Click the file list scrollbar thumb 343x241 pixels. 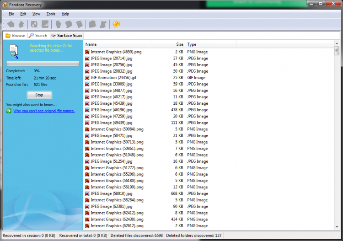pyautogui.click(x=337, y=51)
